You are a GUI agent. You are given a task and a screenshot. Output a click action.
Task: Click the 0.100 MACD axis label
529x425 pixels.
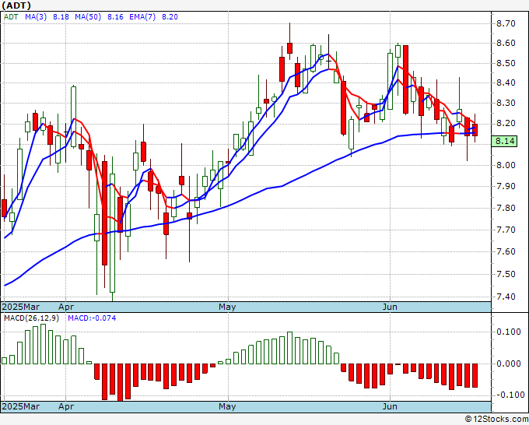tap(509, 332)
